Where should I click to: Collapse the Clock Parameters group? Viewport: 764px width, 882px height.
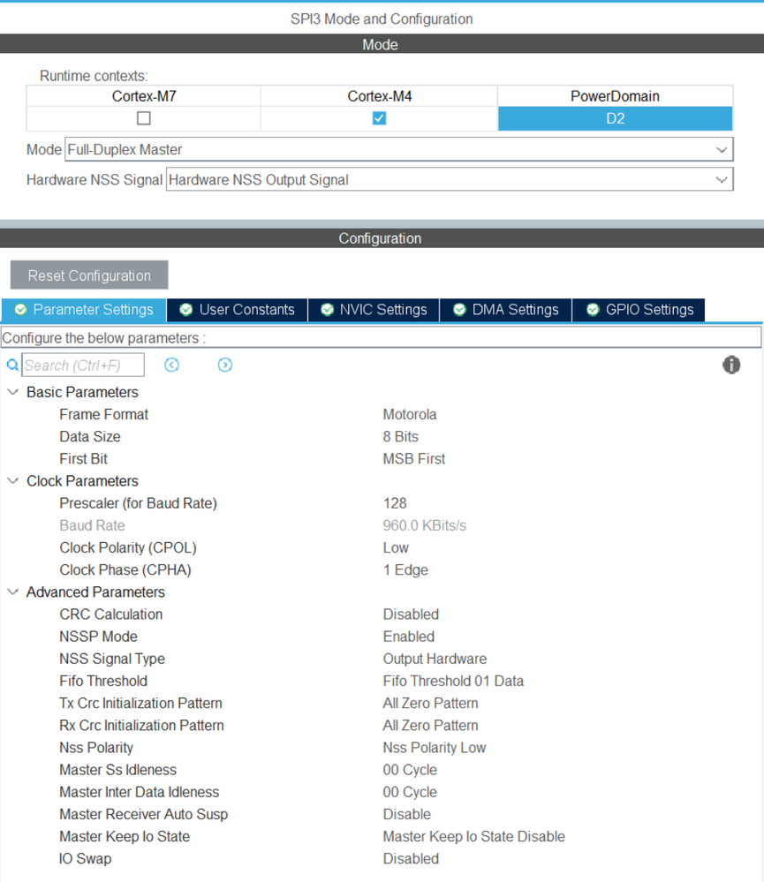pos(13,481)
